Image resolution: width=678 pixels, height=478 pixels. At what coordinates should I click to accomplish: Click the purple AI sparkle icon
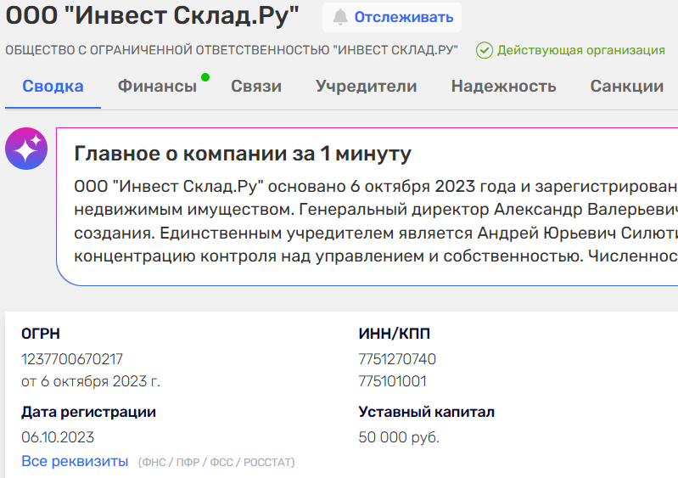pyautogui.click(x=26, y=150)
